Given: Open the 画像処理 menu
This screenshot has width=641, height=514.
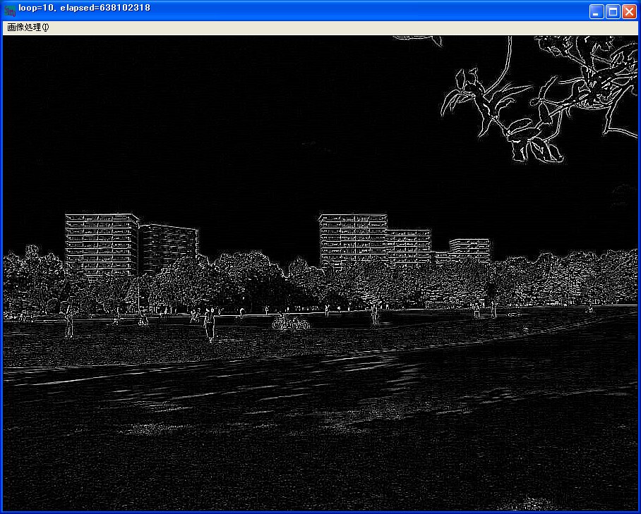Looking at the screenshot, I should coord(28,27).
